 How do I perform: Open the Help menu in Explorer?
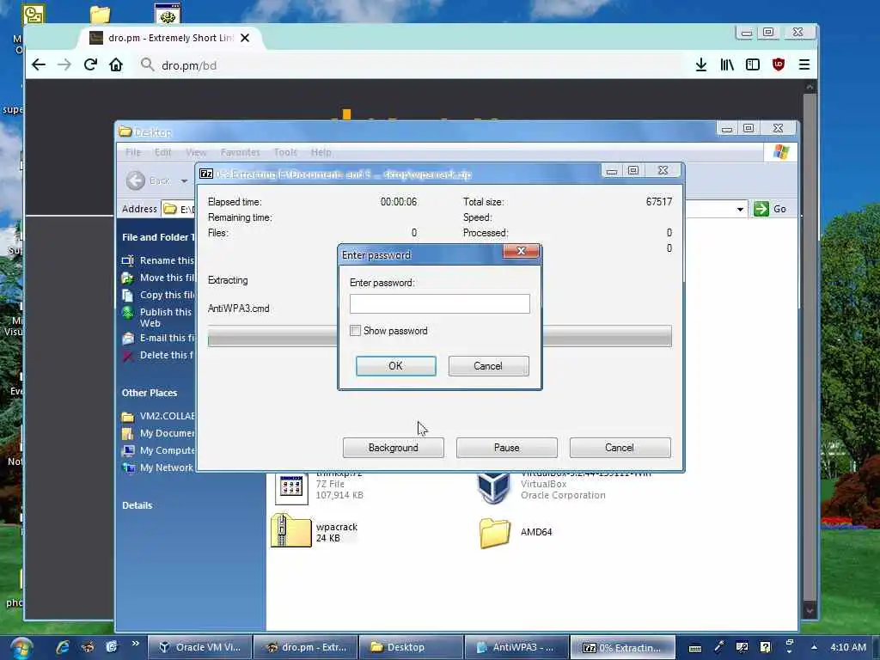[x=321, y=152]
